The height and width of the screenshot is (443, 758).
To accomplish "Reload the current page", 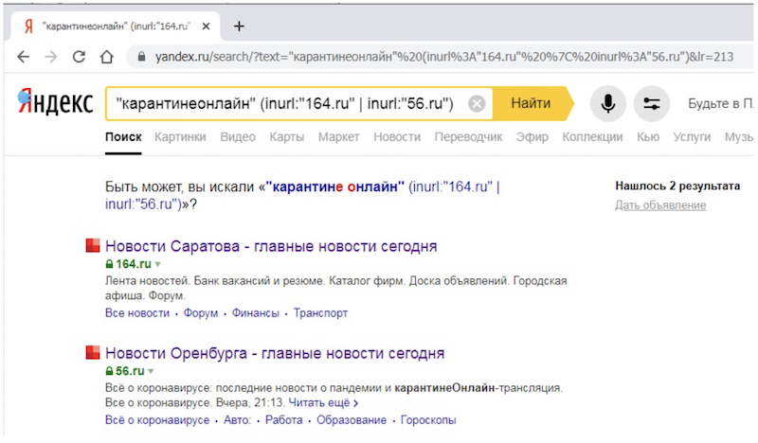I will coord(79,57).
